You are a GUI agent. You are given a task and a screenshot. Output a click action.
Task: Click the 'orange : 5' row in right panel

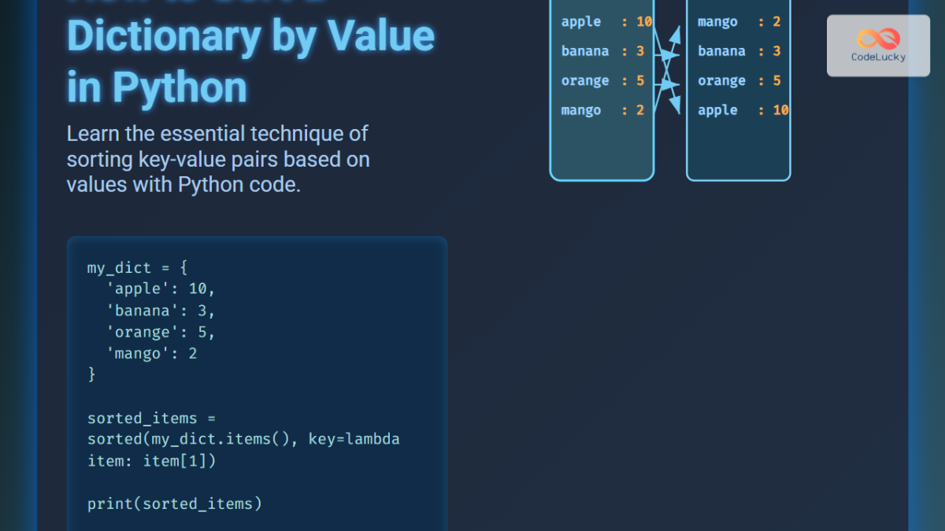tap(739, 80)
